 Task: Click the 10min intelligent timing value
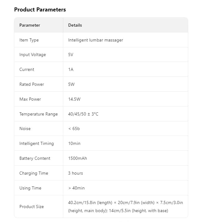click(x=74, y=143)
